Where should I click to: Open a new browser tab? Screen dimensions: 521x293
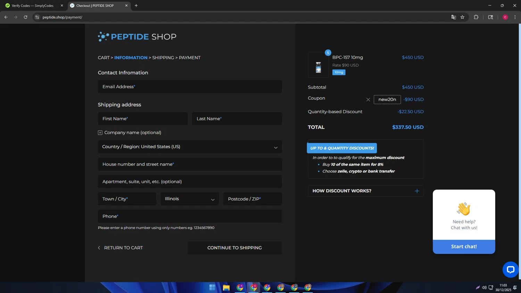(x=136, y=6)
